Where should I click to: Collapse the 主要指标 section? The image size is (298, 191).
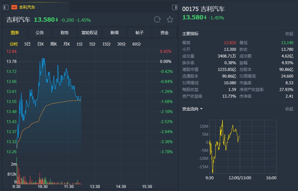[289, 33]
